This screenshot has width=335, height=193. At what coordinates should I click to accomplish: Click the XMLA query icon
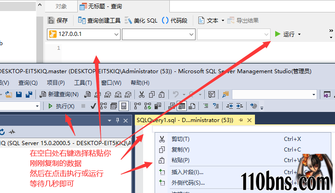tap(118, 94)
